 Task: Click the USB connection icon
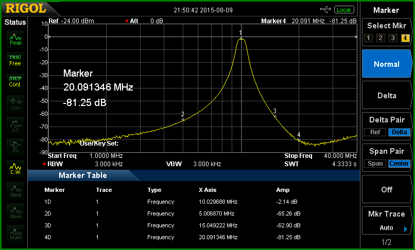325,10
